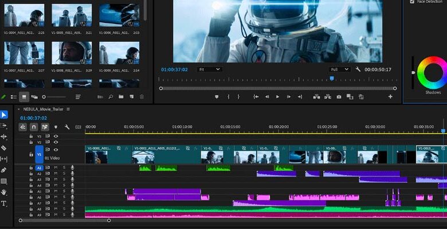The image size is (447, 229).
Task: Select the Razor tool in the toolbar
Action: click(x=4, y=148)
